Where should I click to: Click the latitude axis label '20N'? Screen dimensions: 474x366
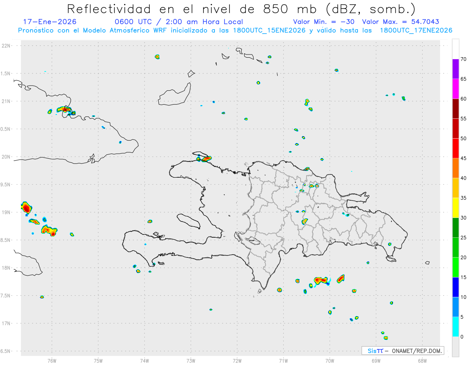pyautogui.click(x=7, y=157)
